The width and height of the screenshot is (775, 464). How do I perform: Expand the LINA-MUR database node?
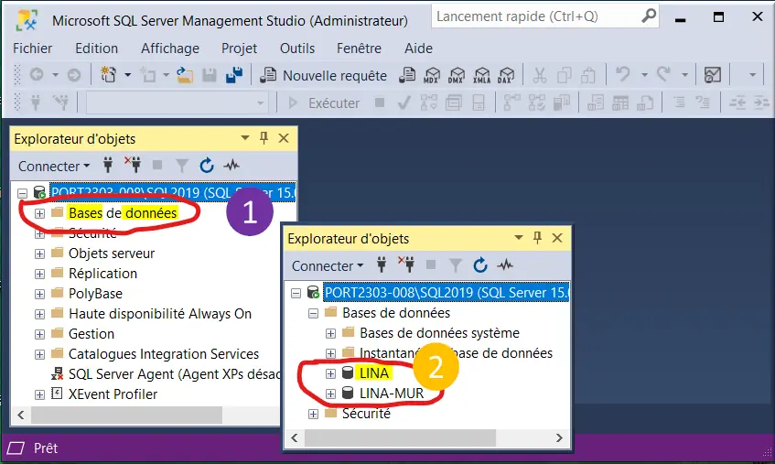point(330,394)
